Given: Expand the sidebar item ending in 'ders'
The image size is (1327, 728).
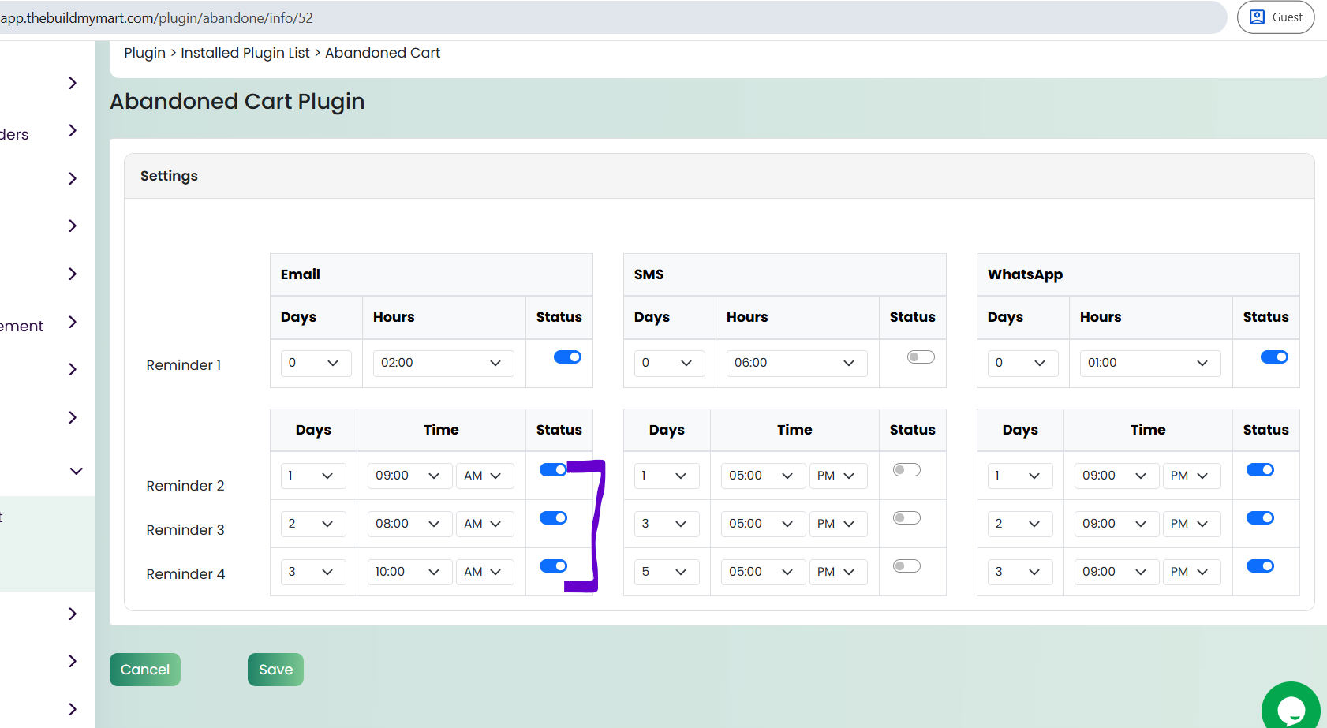Looking at the screenshot, I should pyautogui.click(x=73, y=130).
